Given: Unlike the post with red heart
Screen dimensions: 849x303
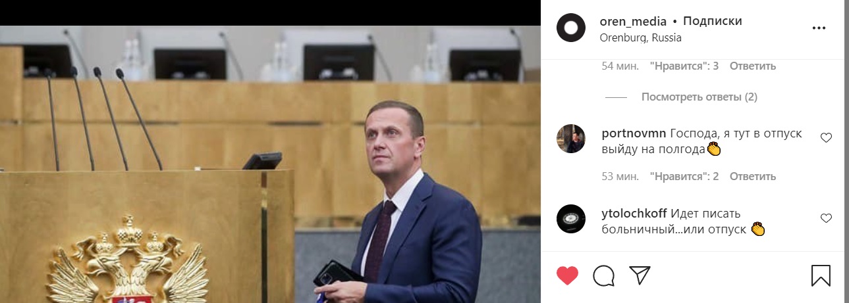Looking at the screenshot, I should point(567,275).
